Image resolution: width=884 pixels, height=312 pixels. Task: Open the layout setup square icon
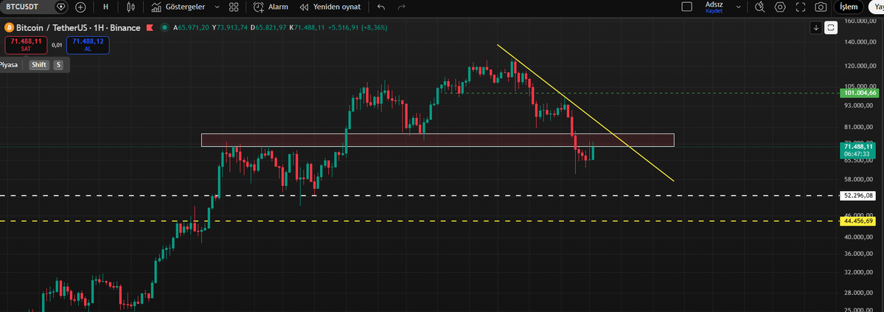point(686,7)
